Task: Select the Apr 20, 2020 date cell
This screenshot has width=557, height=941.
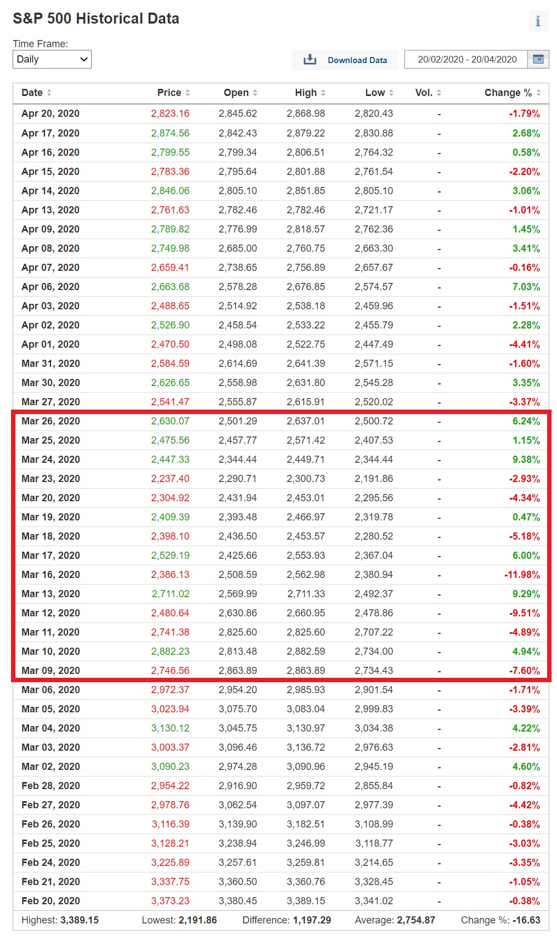Action: click(x=50, y=114)
